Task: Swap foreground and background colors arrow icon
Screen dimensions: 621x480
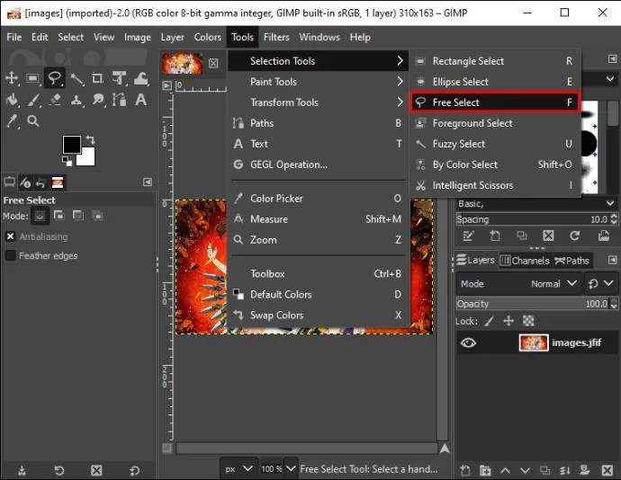Action: [x=90, y=139]
